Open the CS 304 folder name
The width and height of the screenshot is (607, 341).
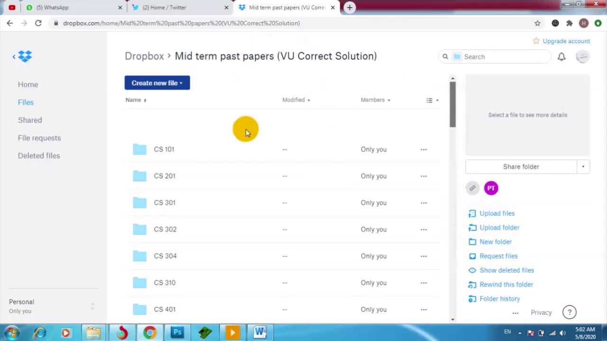[x=165, y=256]
